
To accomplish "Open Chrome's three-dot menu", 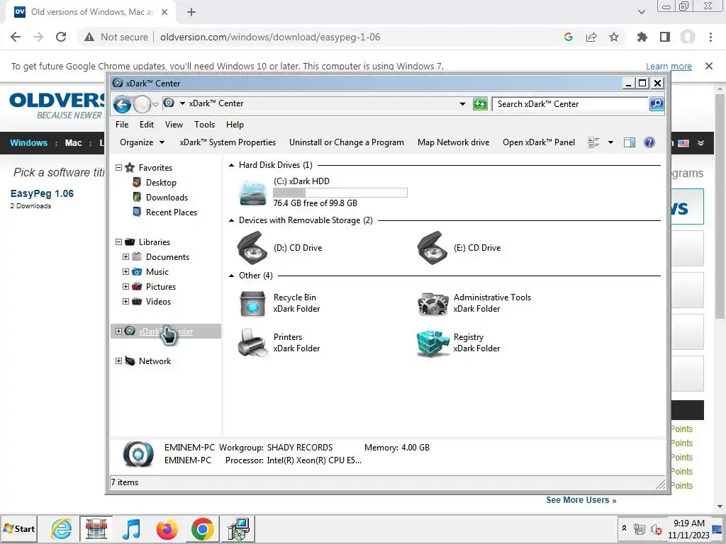I will tap(710, 37).
